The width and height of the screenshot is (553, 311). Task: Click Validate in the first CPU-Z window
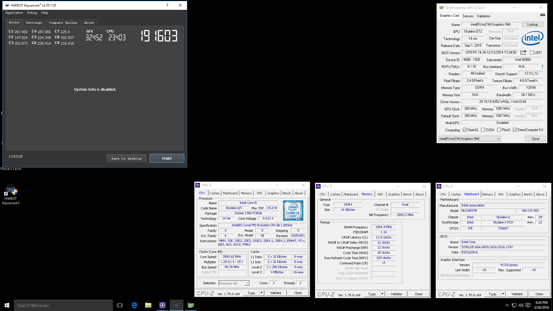[x=275, y=293]
